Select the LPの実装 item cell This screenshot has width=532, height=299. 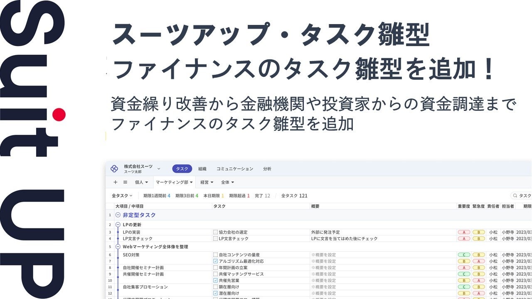132,233
